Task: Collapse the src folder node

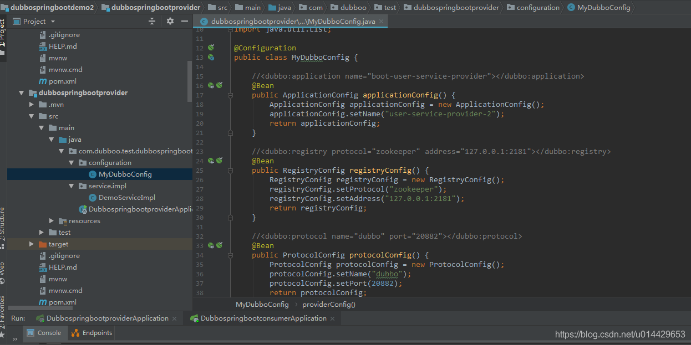Action: pyautogui.click(x=32, y=116)
